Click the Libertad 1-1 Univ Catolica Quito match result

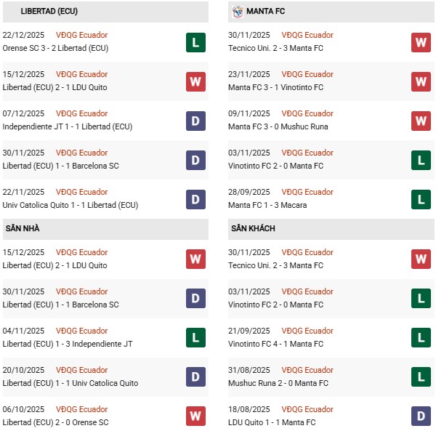click(x=70, y=383)
